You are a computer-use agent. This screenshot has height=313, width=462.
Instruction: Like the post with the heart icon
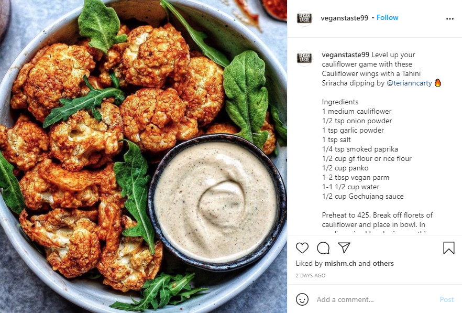pos(302,248)
